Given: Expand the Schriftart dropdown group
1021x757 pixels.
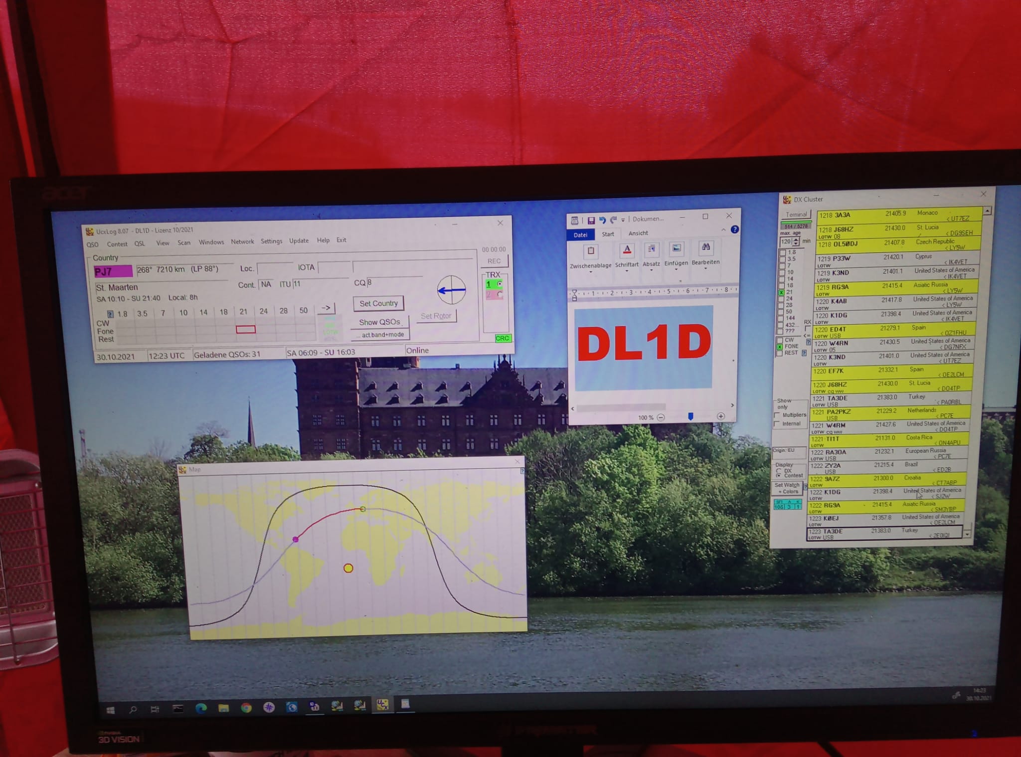Looking at the screenshot, I should [627, 265].
